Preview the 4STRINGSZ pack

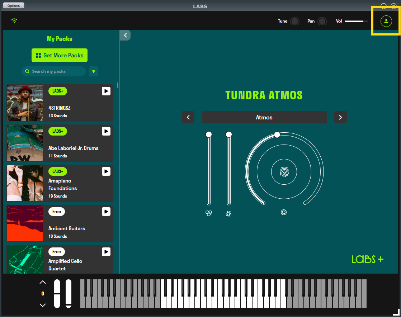(x=106, y=91)
